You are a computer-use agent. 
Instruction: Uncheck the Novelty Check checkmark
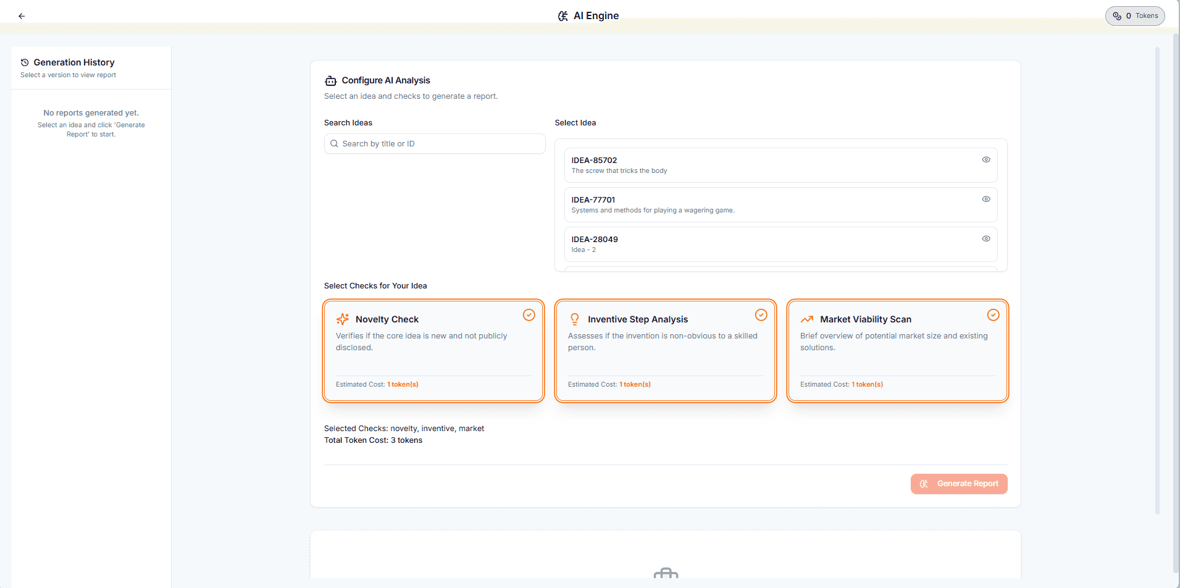pyautogui.click(x=529, y=315)
